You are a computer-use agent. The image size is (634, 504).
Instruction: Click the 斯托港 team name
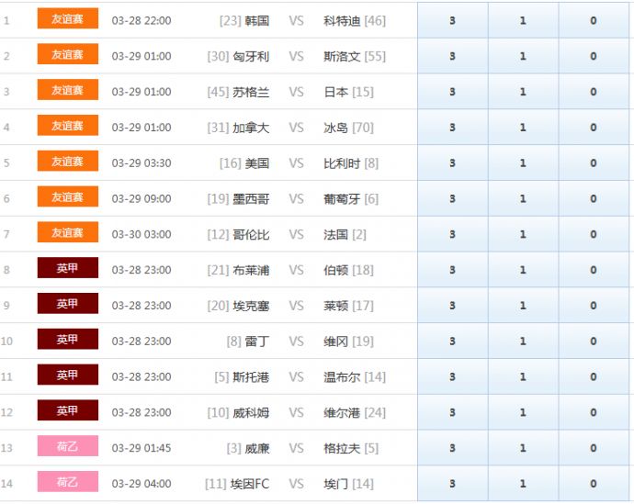click(251, 377)
